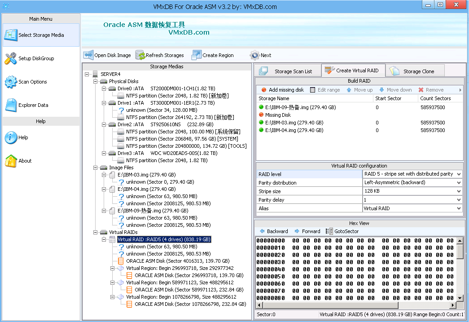Click the Start Sector column header
This screenshot has height=322, width=469.
[395, 98]
